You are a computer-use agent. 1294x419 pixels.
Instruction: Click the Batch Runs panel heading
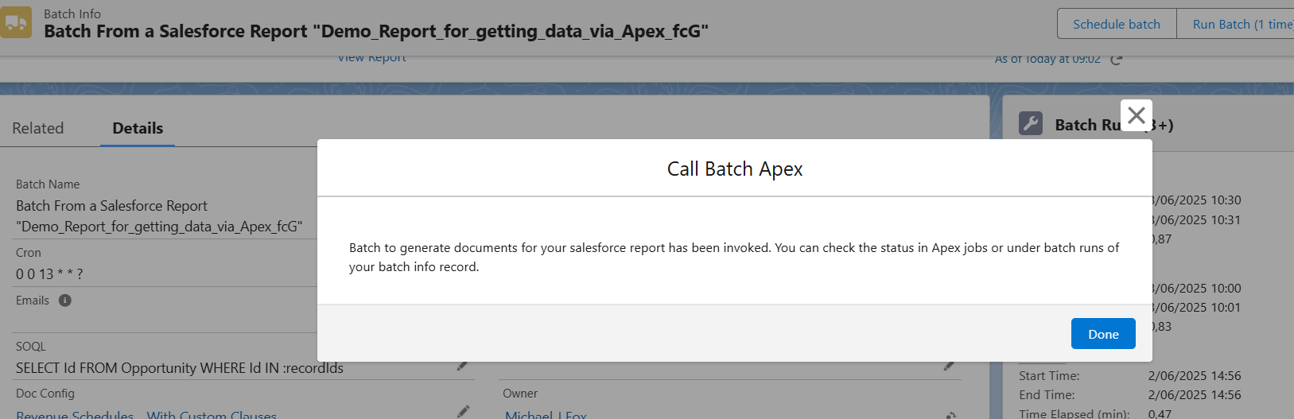1114,125
